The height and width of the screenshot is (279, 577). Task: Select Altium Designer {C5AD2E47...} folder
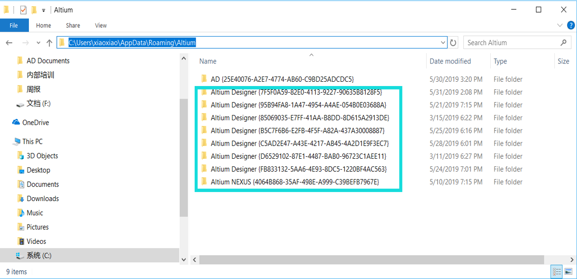(x=300, y=143)
